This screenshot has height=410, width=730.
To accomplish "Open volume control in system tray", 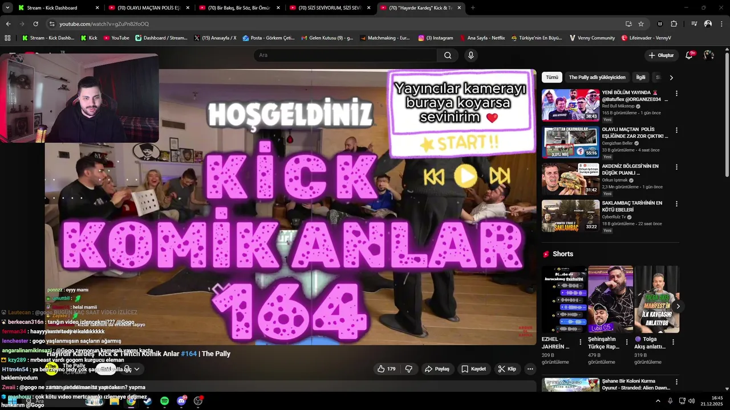I will click(692, 401).
